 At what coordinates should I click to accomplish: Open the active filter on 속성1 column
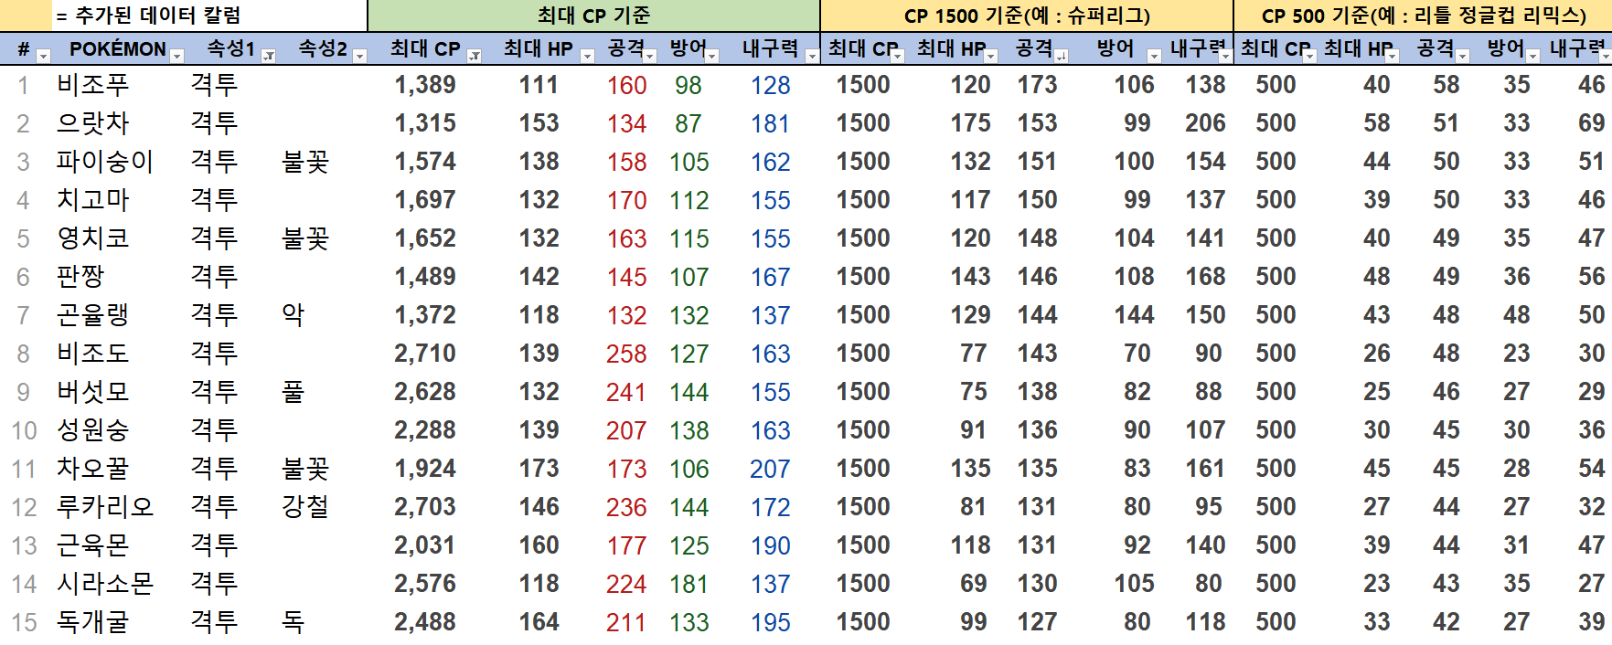pos(269,57)
